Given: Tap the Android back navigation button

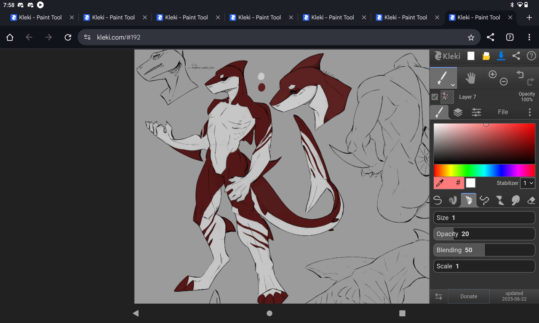Looking at the screenshot, I should tap(136, 313).
